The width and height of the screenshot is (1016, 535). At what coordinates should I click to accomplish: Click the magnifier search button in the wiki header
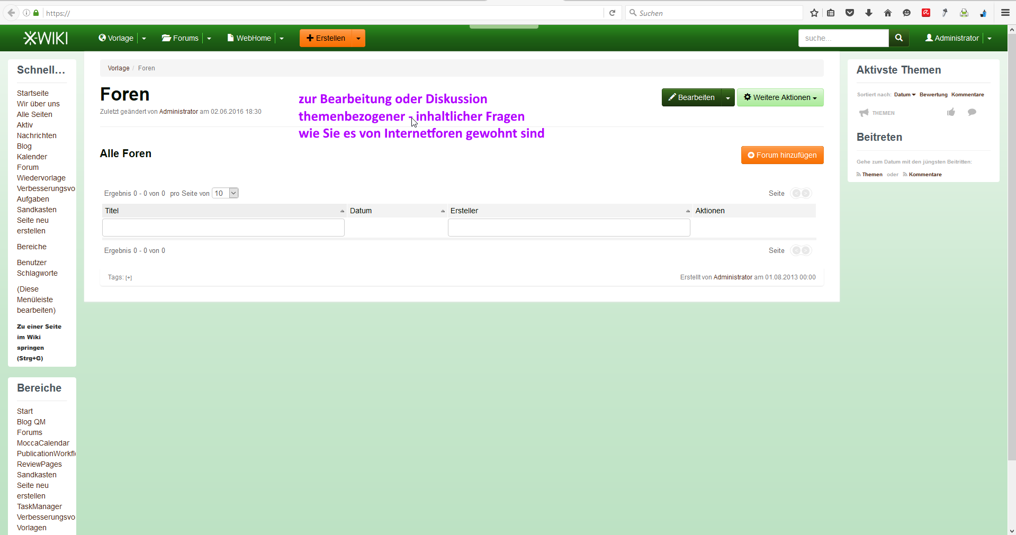pos(898,38)
